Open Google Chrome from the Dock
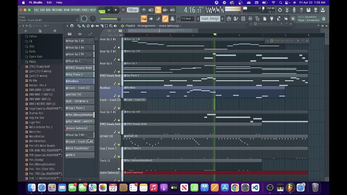The image size is (347, 195). [x=235, y=187]
